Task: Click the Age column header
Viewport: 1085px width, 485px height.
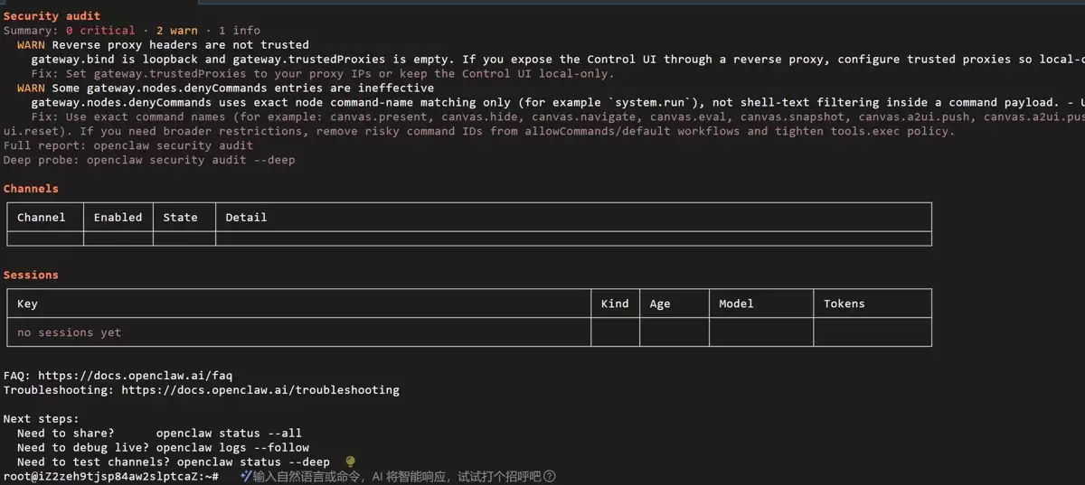Action: [660, 303]
